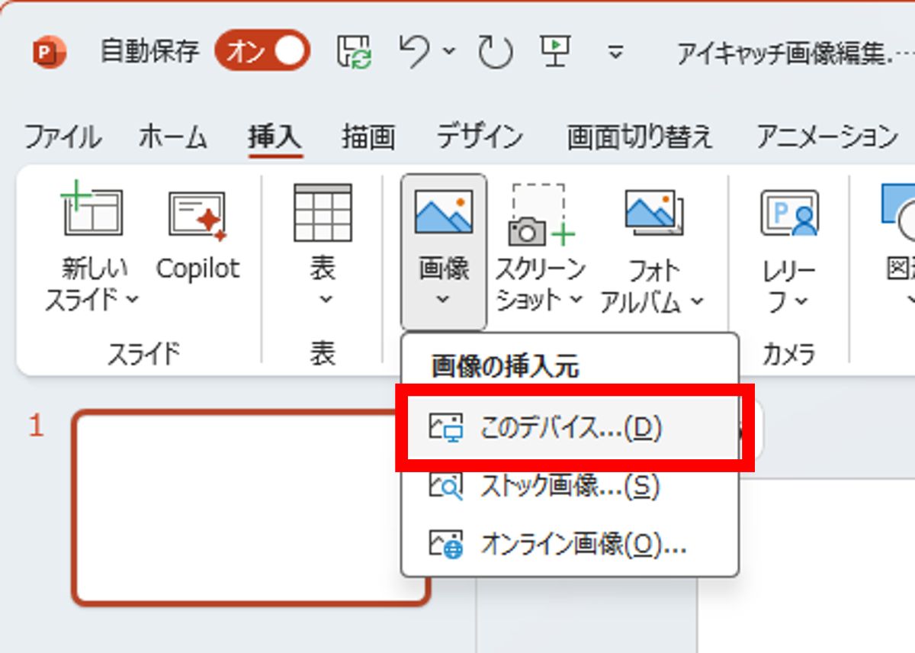This screenshot has width=915, height=653.
Task: Open the 画面切り替え (Transitions) tab
Action: (x=640, y=137)
